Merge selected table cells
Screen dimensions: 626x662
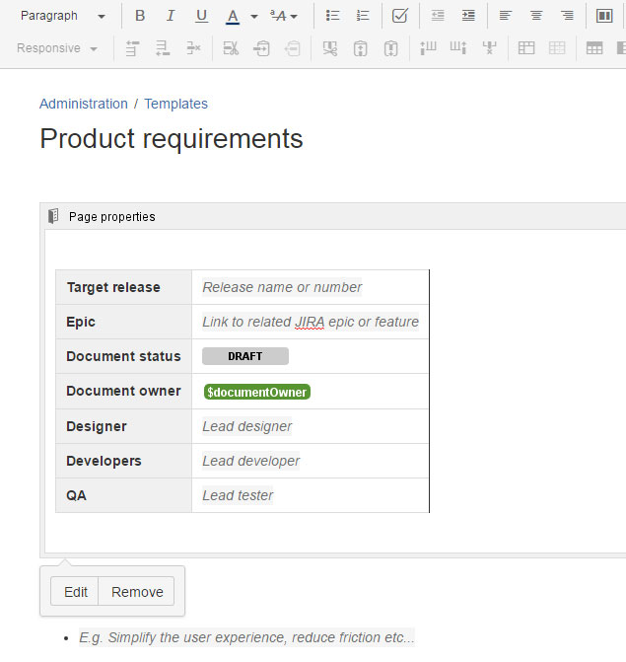click(x=526, y=48)
